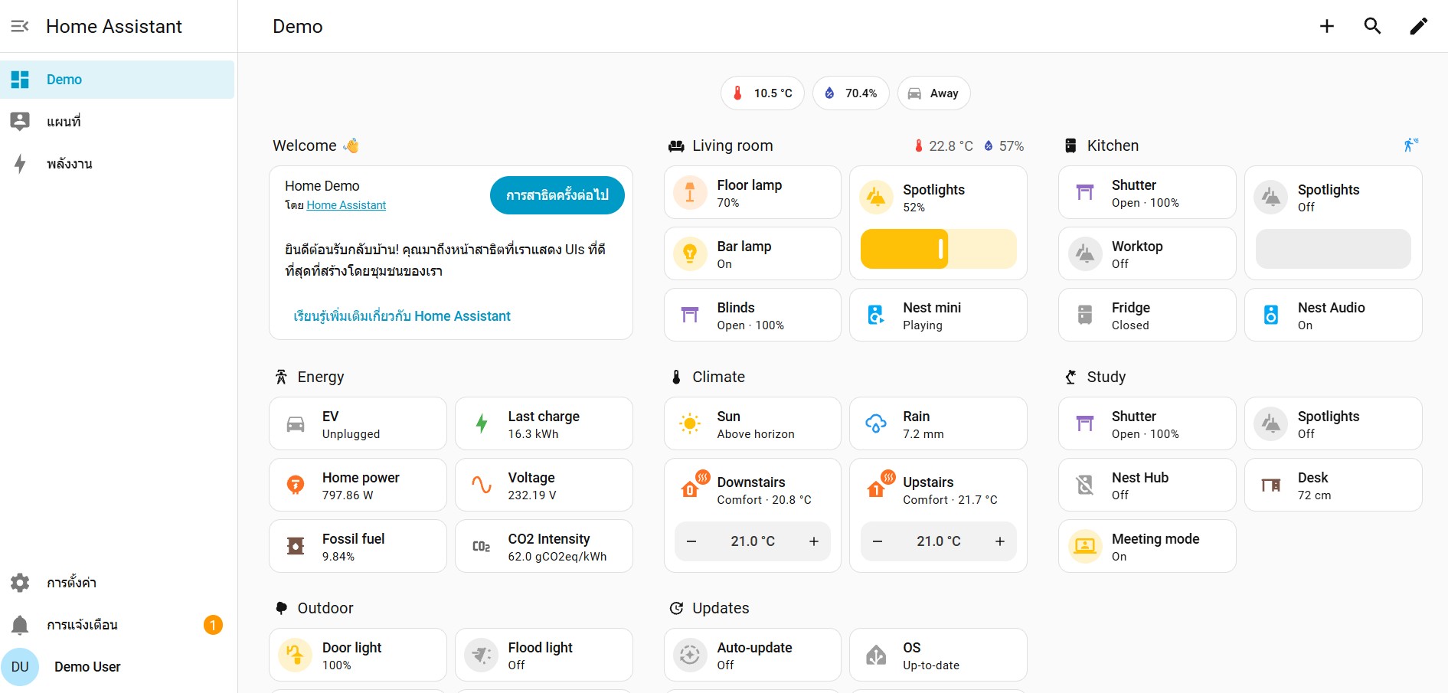Click the Kitchen Spotlights brightness slider
Screen dimensions: 1448x693
coord(1333,249)
